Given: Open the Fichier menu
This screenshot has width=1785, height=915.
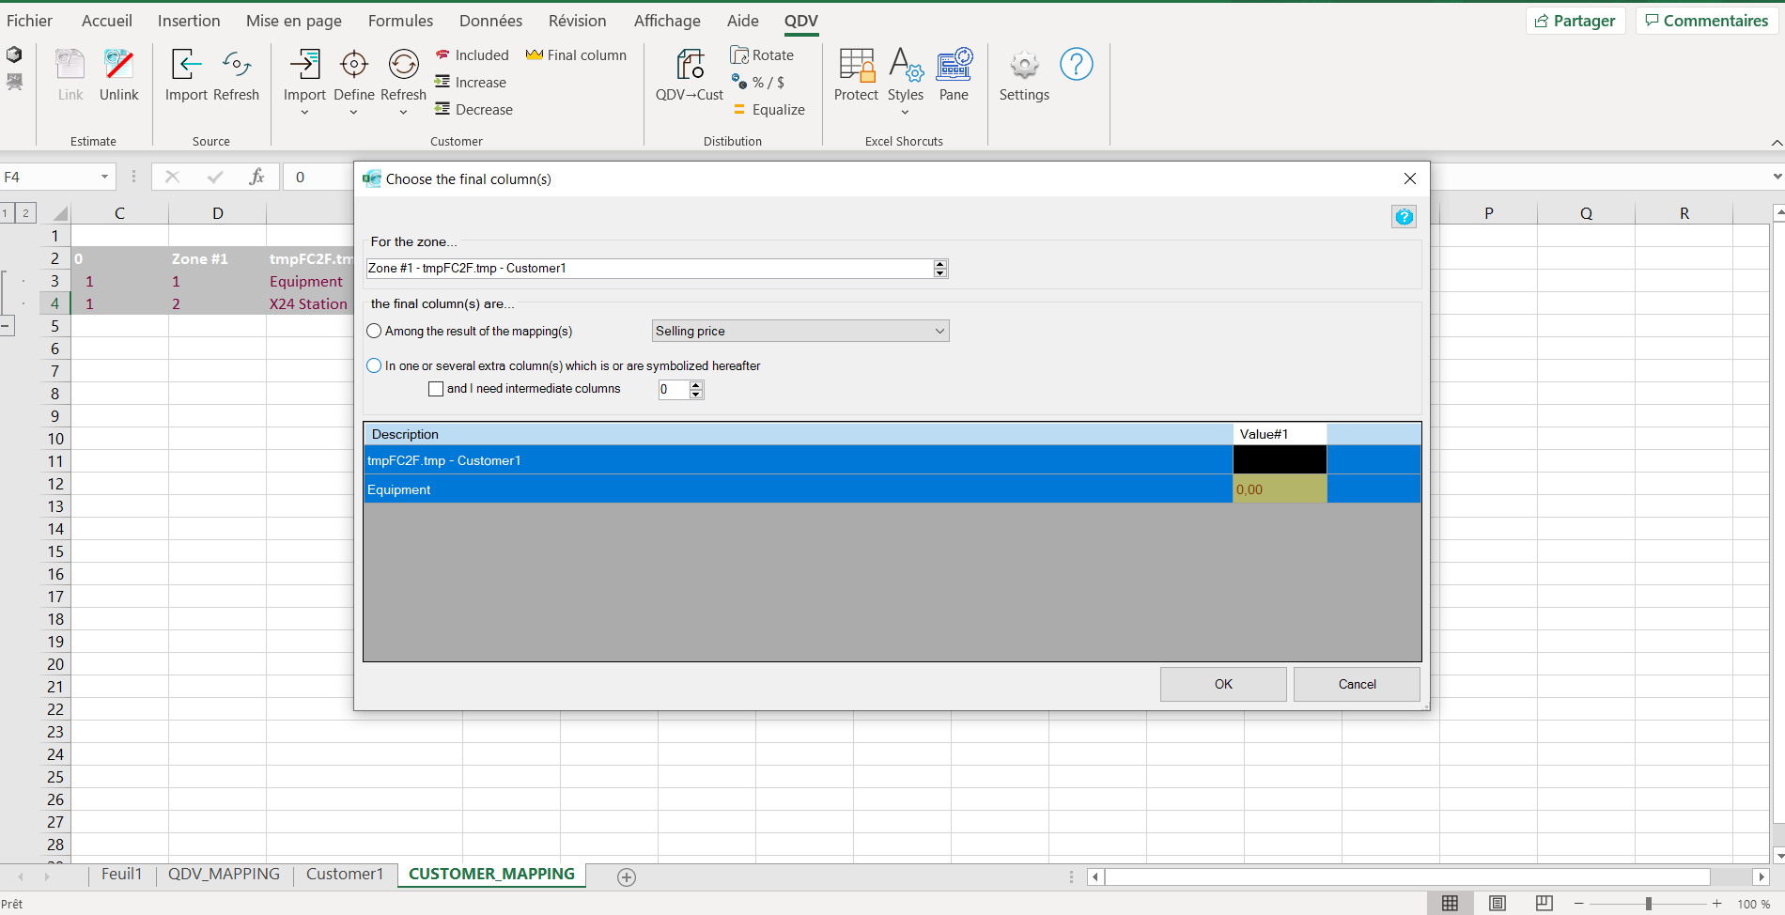Looking at the screenshot, I should pos(30,21).
